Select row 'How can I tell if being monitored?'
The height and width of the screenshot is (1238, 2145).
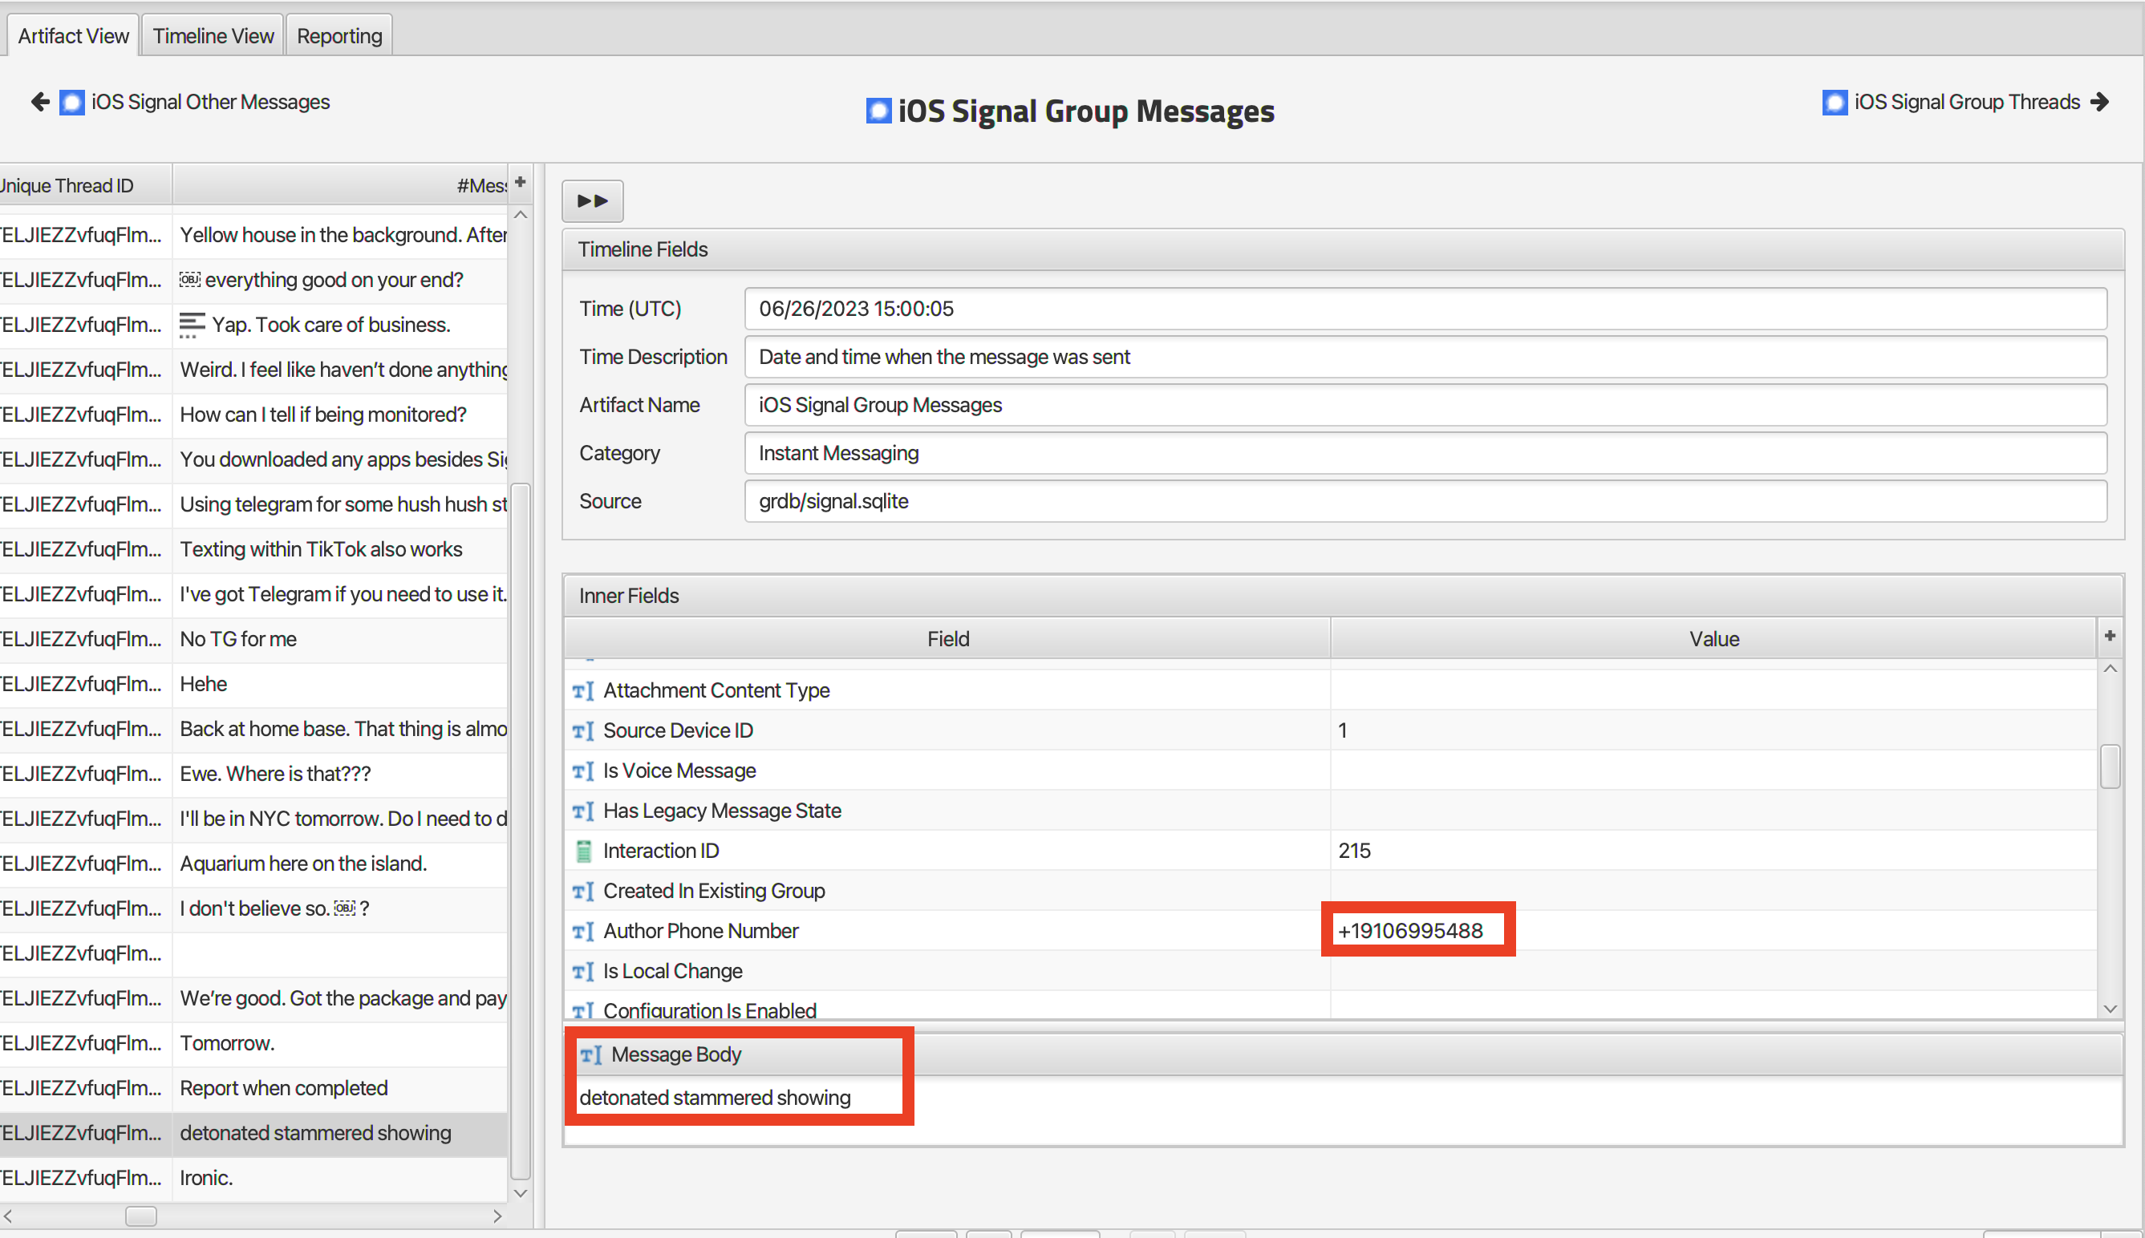(253, 414)
